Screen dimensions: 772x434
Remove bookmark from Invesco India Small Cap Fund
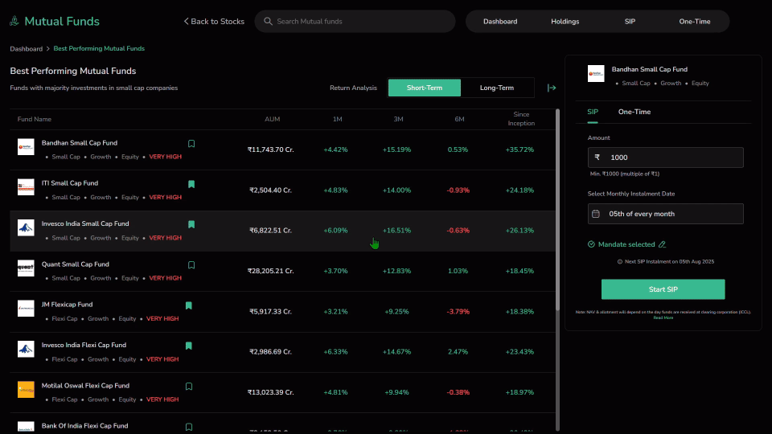tap(191, 224)
